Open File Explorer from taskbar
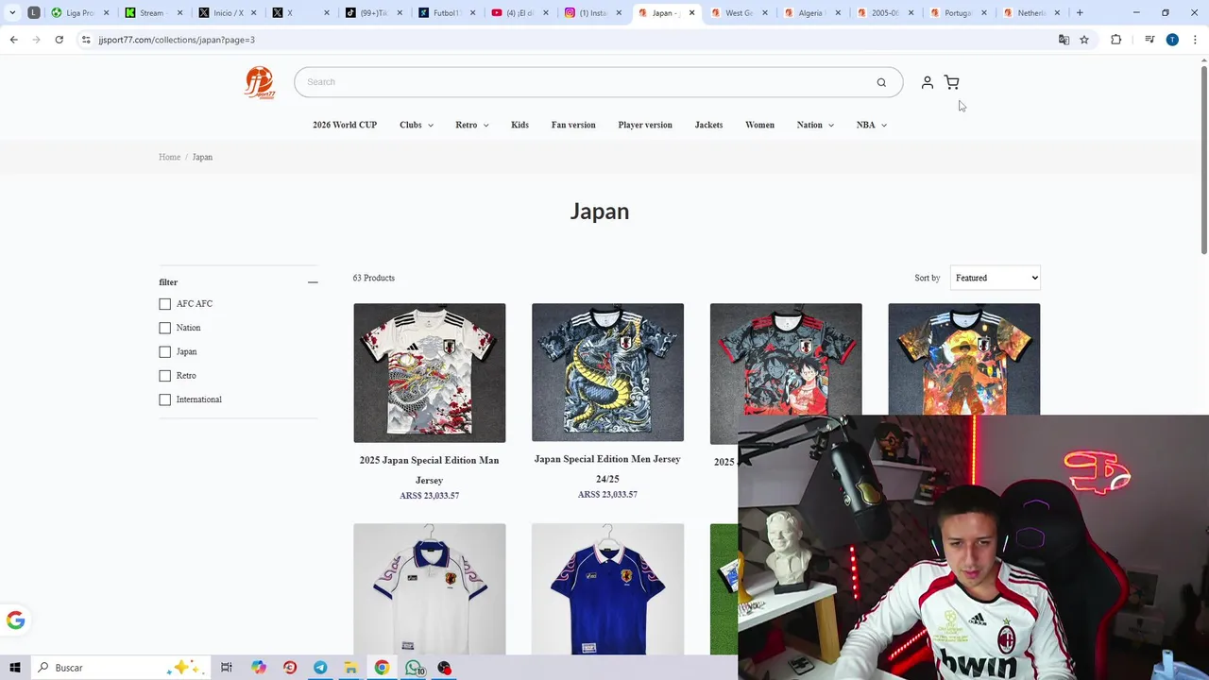 (350, 668)
